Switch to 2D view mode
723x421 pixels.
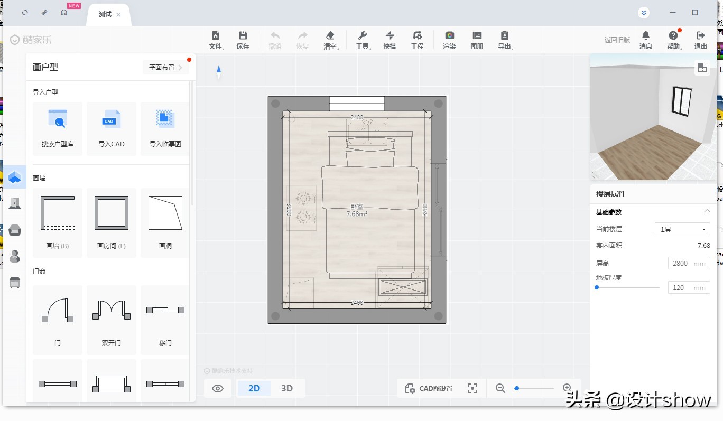(254, 389)
